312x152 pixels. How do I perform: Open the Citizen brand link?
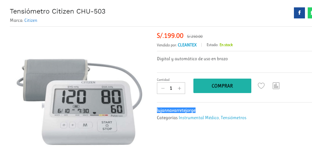coord(31,20)
